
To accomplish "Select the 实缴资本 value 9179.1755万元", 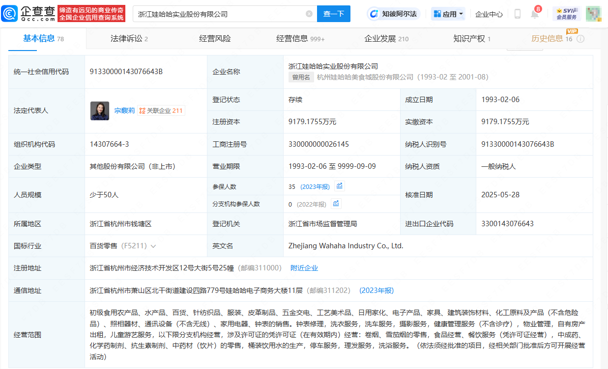I will pyautogui.click(x=505, y=122).
